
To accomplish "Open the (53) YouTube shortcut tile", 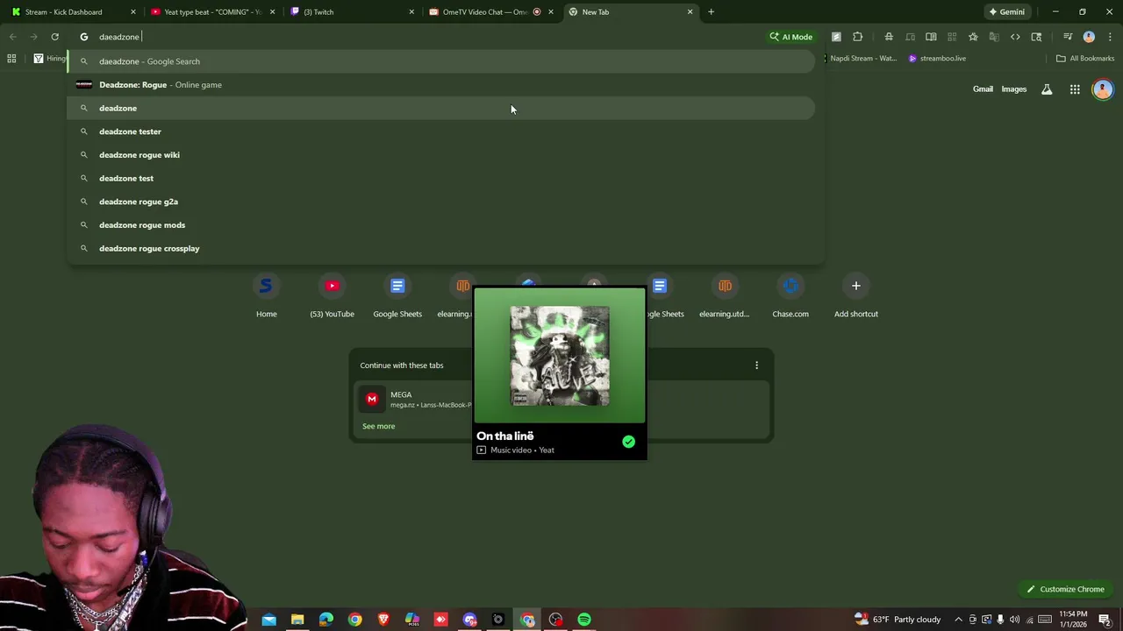I will point(332,296).
